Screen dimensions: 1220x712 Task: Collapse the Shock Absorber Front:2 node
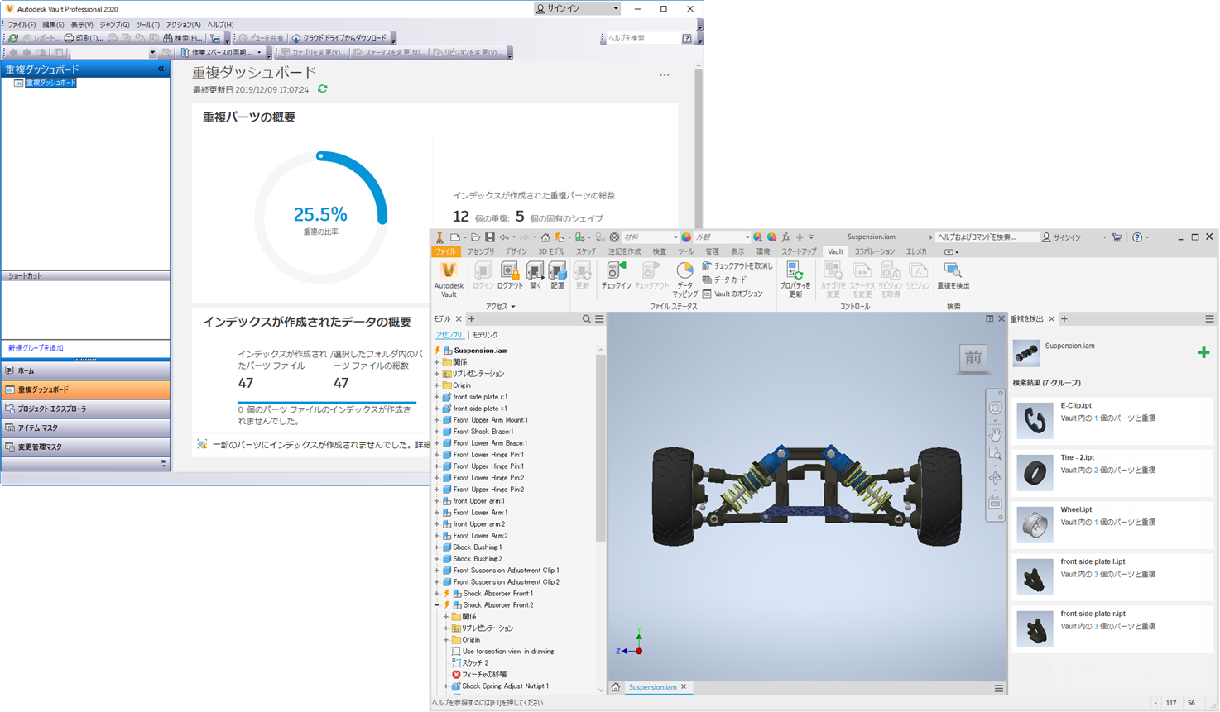point(437,605)
